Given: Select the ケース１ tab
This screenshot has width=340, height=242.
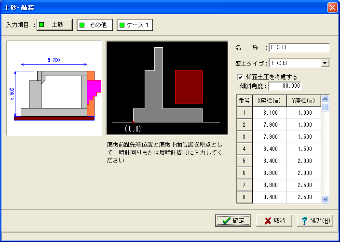Looking at the screenshot, I should tap(135, 25).
